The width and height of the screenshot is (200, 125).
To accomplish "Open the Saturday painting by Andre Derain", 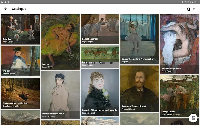I will coord(20,29).
